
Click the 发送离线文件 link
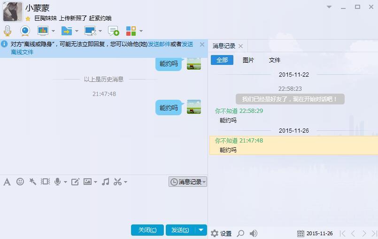coord(187,44)
